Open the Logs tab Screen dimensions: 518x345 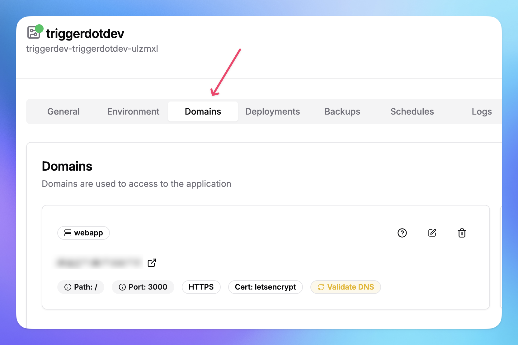[482, 111]
